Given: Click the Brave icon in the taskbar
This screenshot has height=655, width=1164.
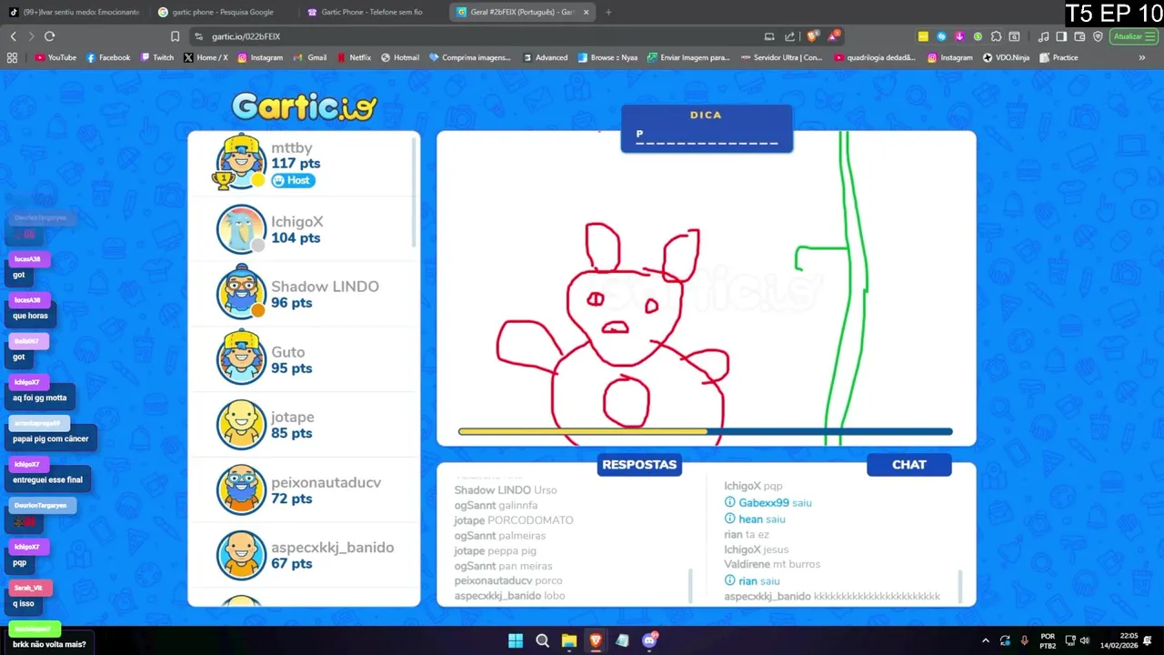Looking at the screenshot, I should pos(596,640).
